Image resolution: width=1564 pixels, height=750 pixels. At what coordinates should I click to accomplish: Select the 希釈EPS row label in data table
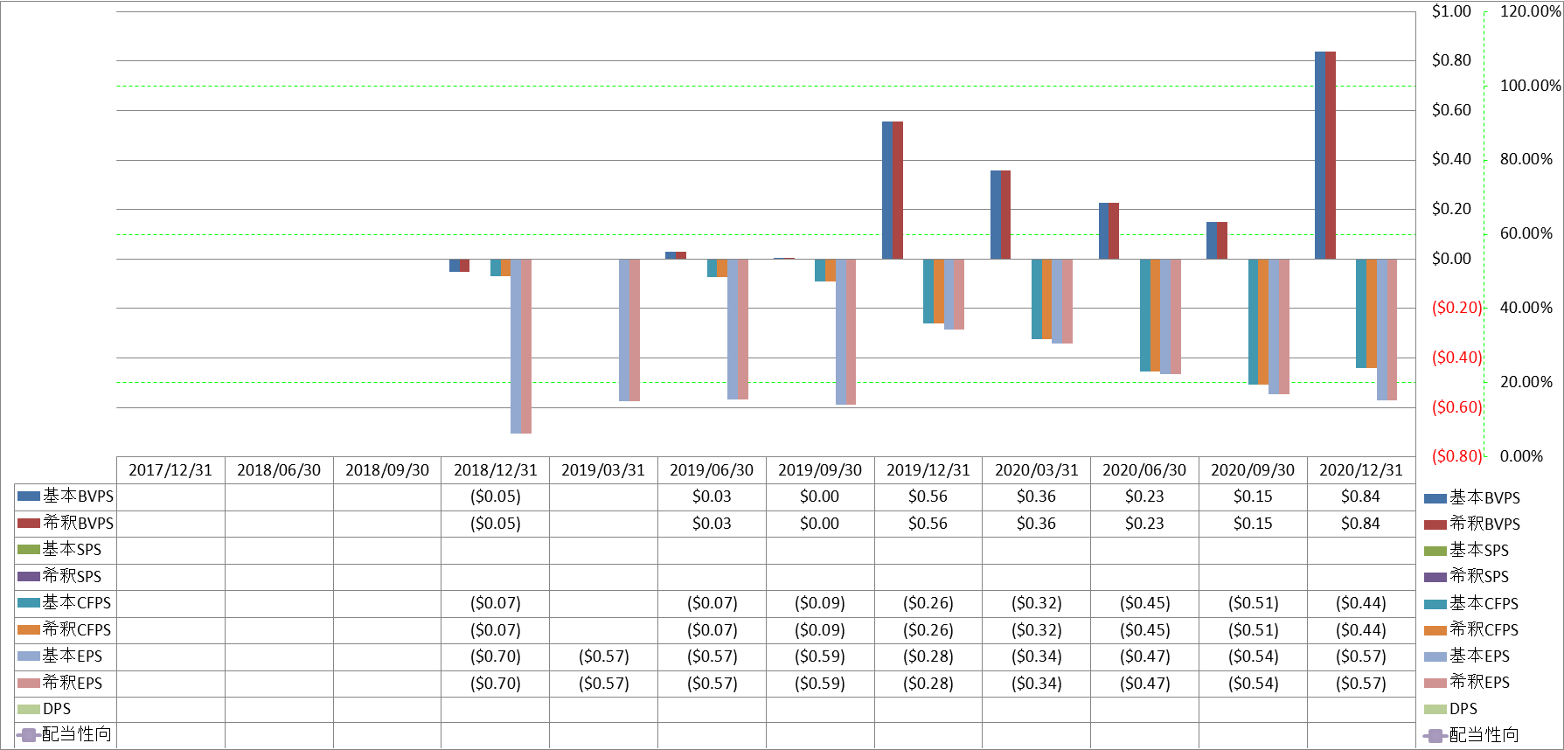[73, 683]
